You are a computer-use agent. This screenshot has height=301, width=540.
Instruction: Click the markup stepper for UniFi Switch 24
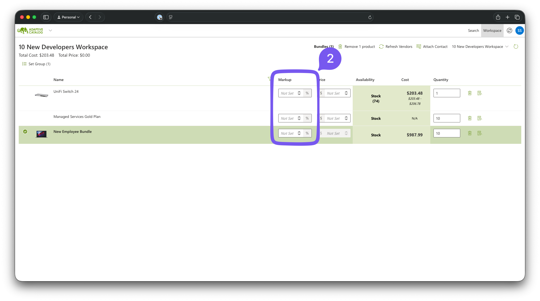tap(299, 93)
